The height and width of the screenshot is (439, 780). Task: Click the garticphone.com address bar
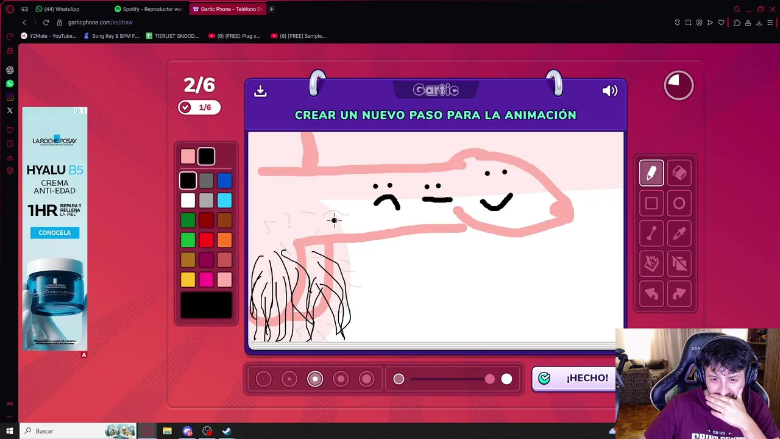pyautogui.click(x=100, y=23)
